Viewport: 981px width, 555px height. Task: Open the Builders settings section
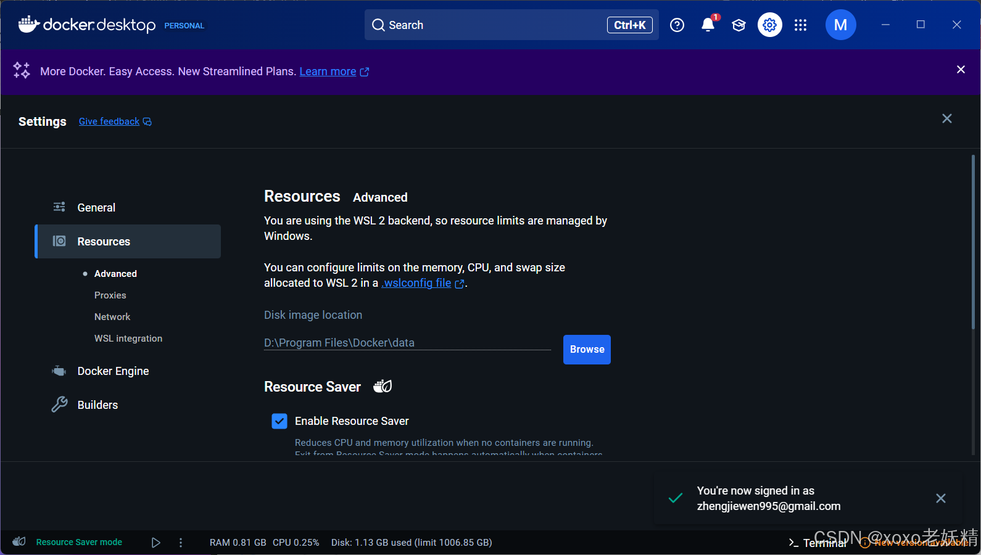click(128, 405)
